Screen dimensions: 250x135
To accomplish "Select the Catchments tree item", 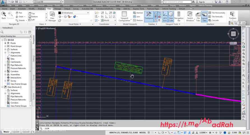I will [x=15, y=62].
